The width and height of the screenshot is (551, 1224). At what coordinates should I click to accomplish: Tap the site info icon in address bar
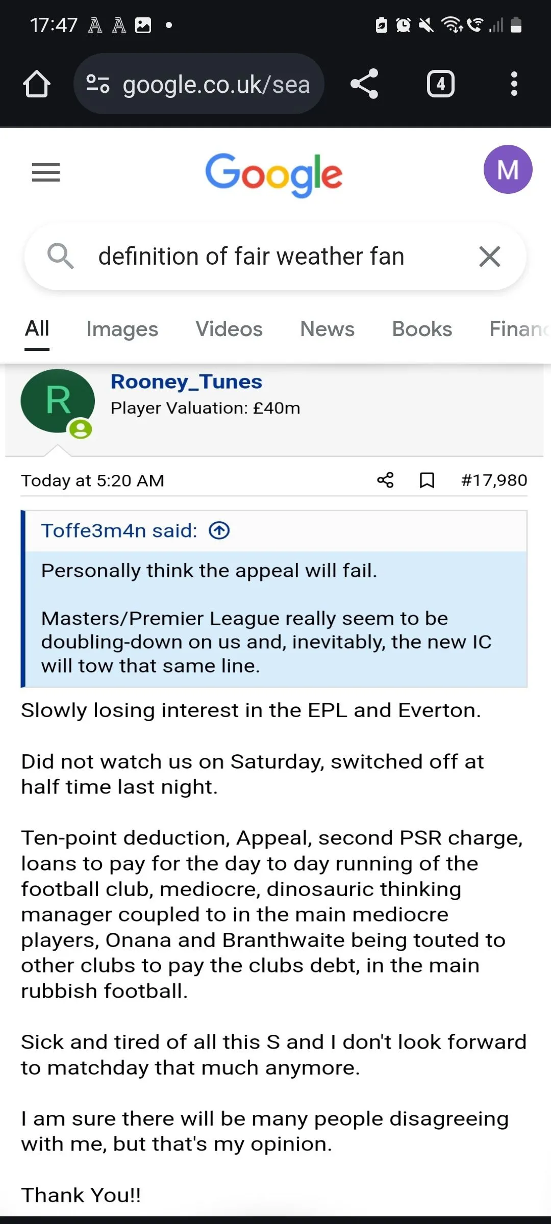98,84
